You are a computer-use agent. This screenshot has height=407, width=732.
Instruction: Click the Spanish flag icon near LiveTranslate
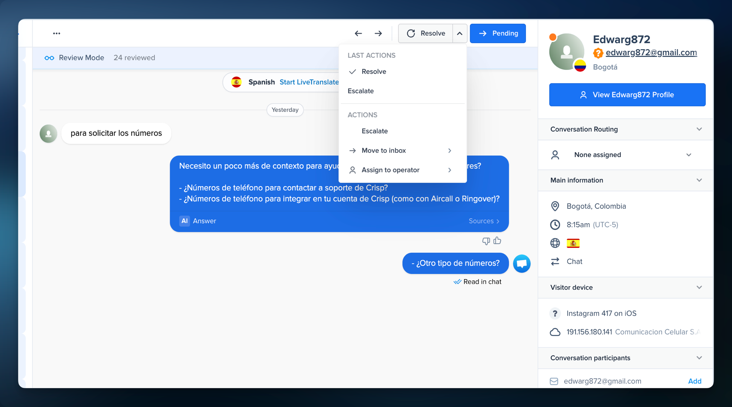pyautogui.click(x=237, y=82)
